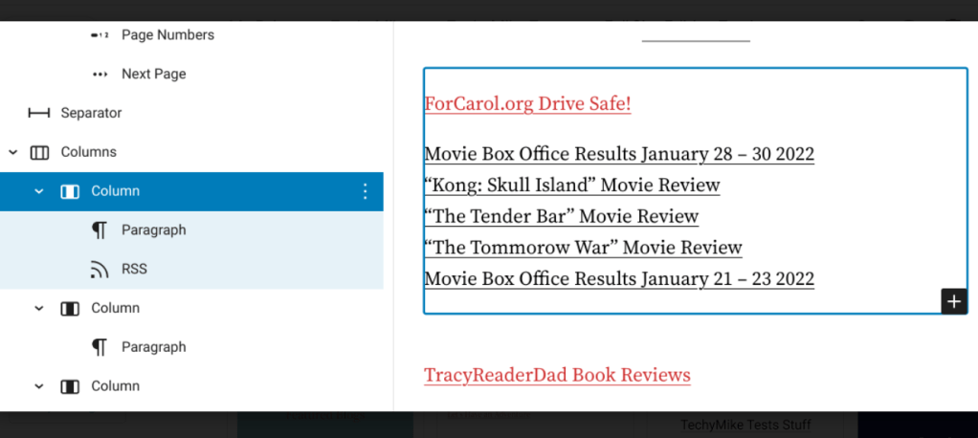Collapse the third Column item
978x438 pixels.
[x=39, y=386]
